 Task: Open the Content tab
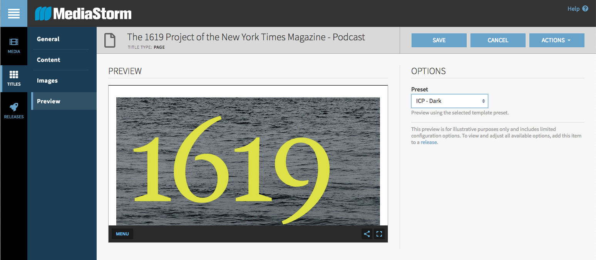coord(49,60)
